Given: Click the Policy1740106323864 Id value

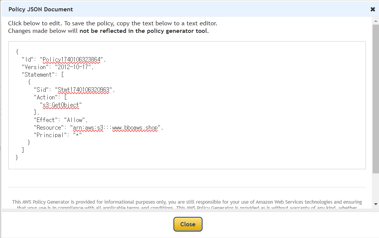Looking at the screenshot, I should [x=71, y=59].
